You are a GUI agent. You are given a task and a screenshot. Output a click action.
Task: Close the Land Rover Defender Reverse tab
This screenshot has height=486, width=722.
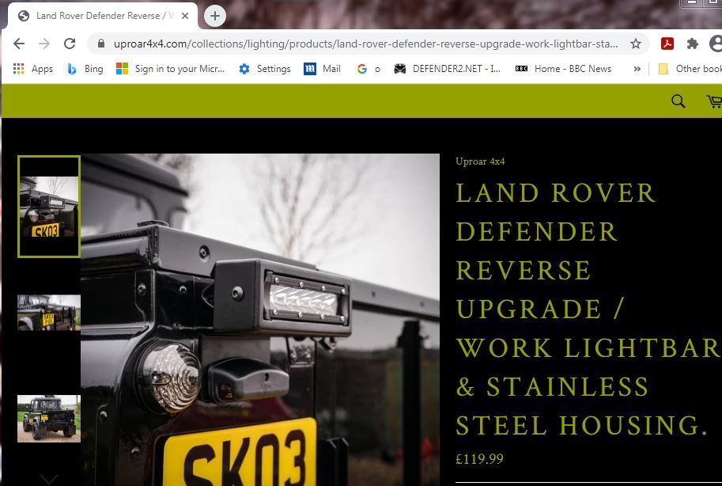185,16
